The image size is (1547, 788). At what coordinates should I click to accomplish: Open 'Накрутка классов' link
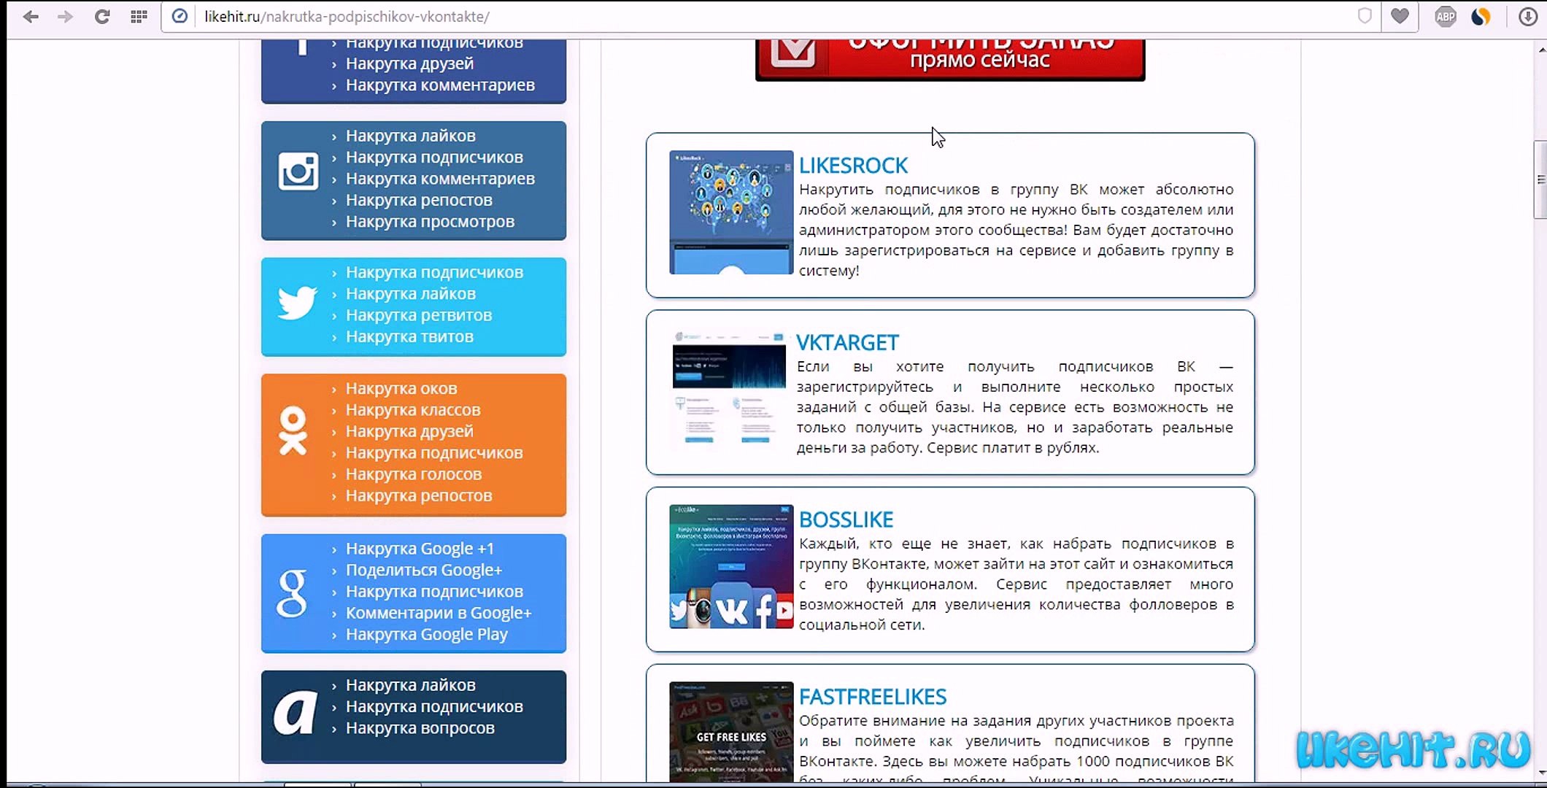(x=413, y=410)
